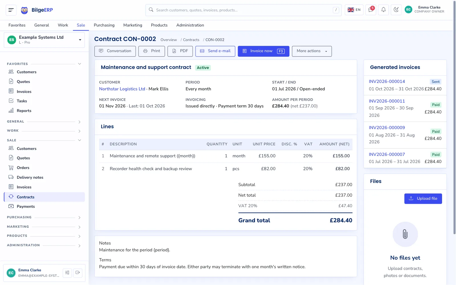Switch to the Administration top tab

190,25
